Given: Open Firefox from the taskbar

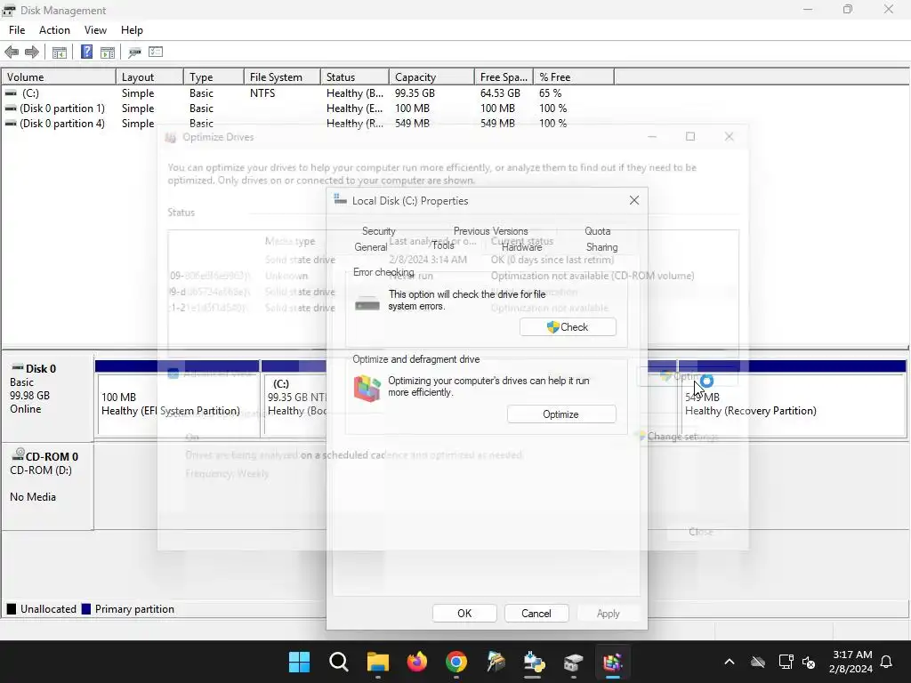Looking at the screenshot, I should pyautogui.click(x=417, y=662).
